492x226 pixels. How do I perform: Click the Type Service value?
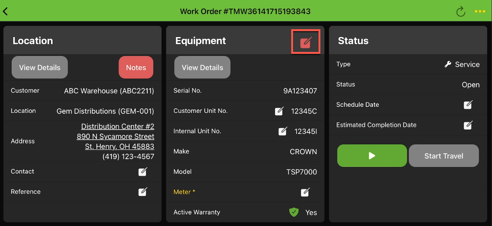[x=467, y=64]
